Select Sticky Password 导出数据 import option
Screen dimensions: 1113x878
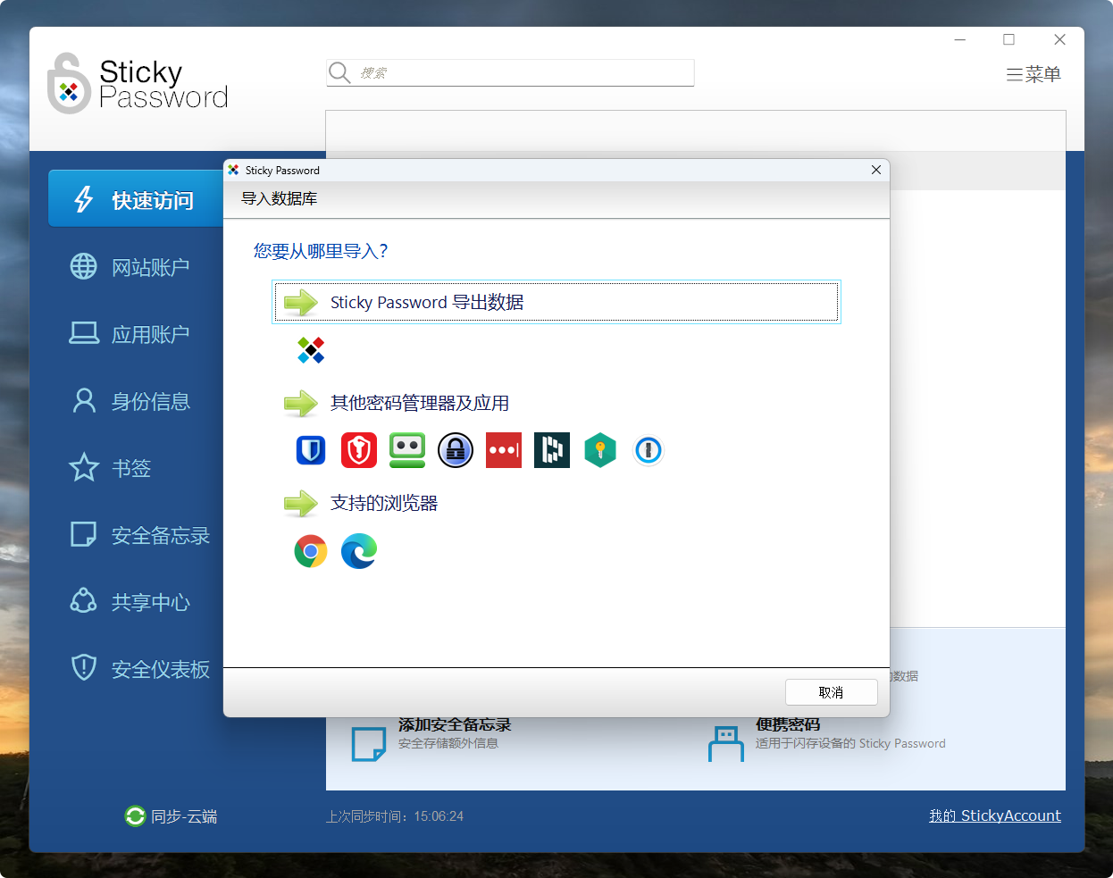coord(556,302)
